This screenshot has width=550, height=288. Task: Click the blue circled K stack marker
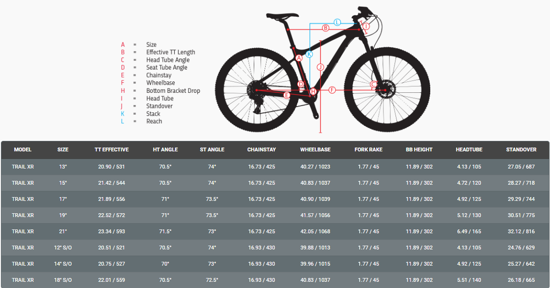tap(309, 54)
